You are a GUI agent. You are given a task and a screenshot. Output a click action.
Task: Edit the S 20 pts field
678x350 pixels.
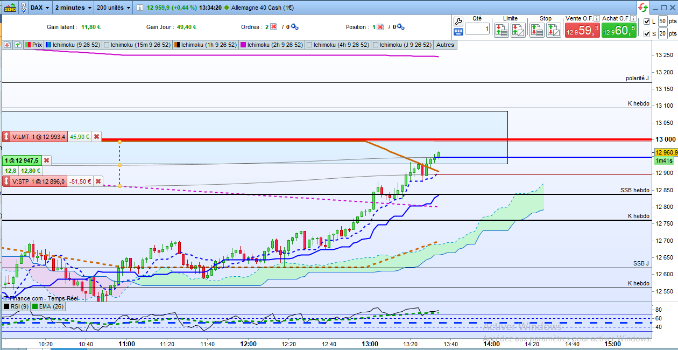click(x=662, y=33)
